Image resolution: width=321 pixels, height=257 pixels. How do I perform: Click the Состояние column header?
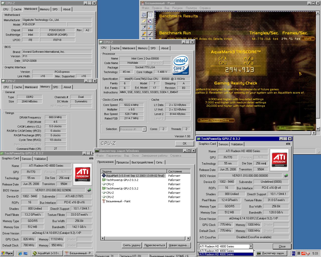coord(179,171)
